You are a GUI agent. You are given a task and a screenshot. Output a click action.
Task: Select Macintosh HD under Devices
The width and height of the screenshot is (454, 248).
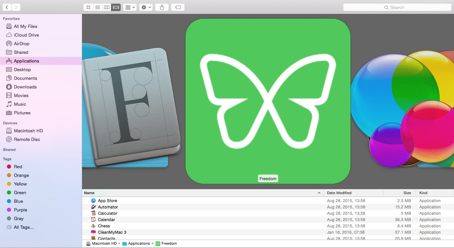tap(41, 131)
